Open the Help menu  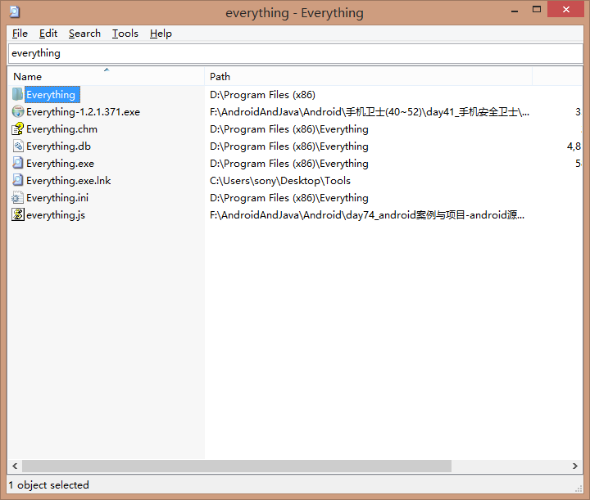tap(161, 34)
